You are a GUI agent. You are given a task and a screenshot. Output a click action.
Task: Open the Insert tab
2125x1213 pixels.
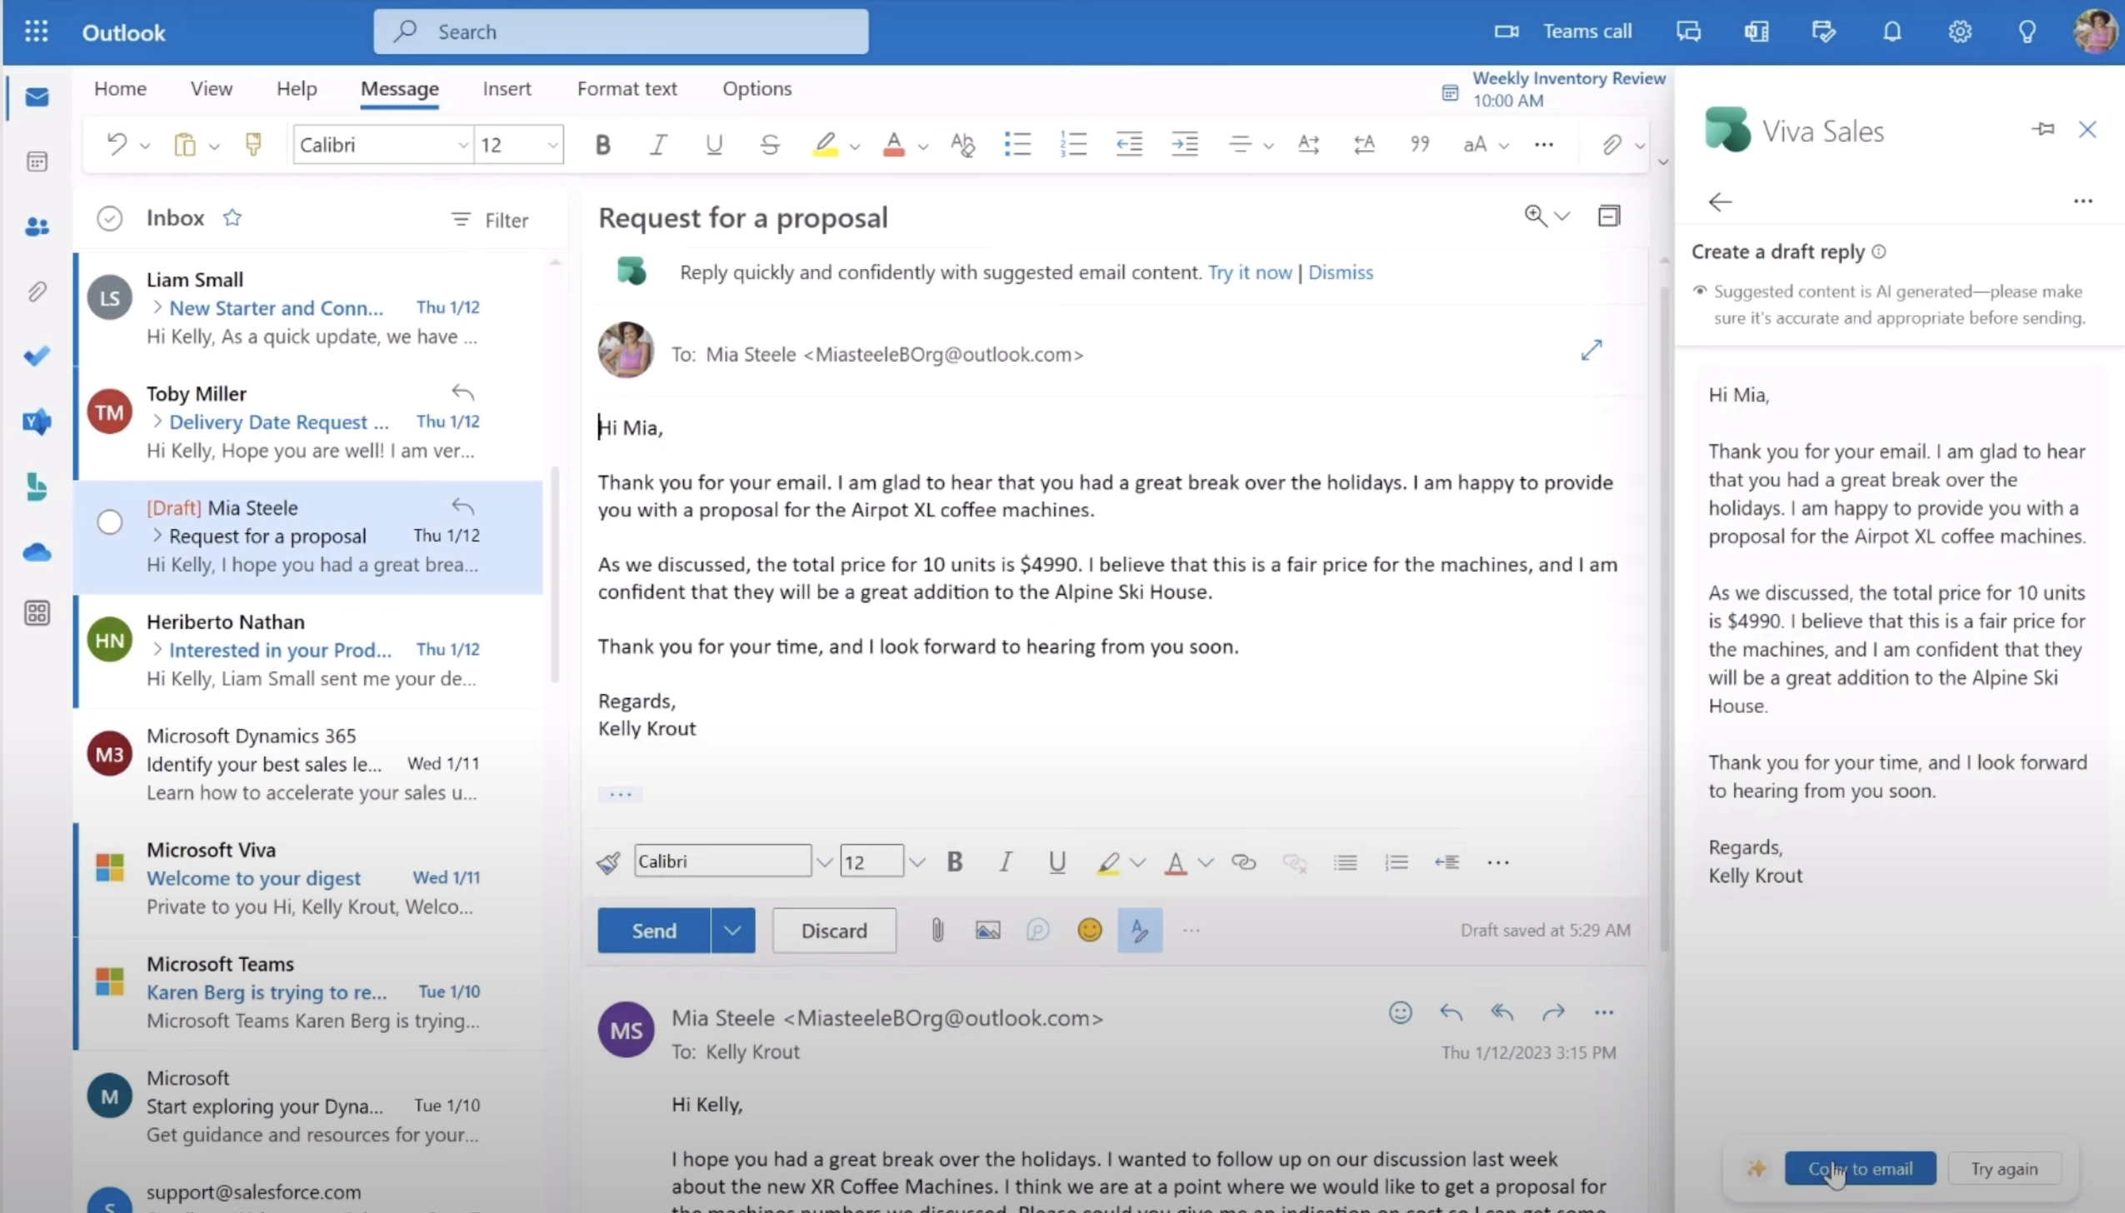[507, 88]
